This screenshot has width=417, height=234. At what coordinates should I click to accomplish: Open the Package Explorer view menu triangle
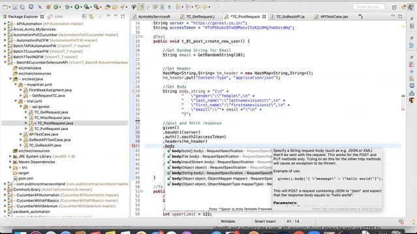[109, 16]
